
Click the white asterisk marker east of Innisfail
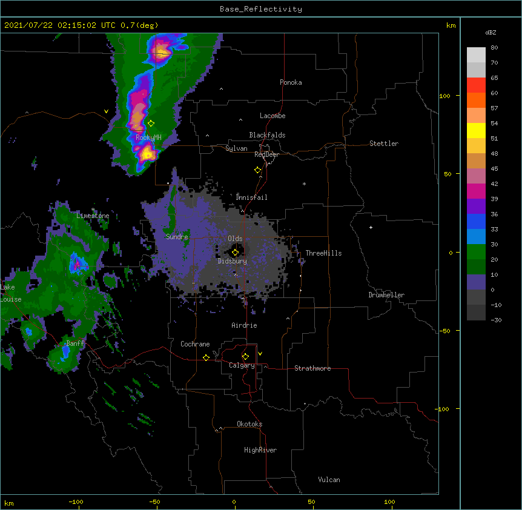(304, 184)
